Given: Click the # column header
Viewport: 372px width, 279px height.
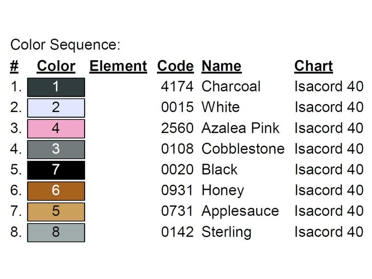Looking at the screenshot, I should 14,66.
